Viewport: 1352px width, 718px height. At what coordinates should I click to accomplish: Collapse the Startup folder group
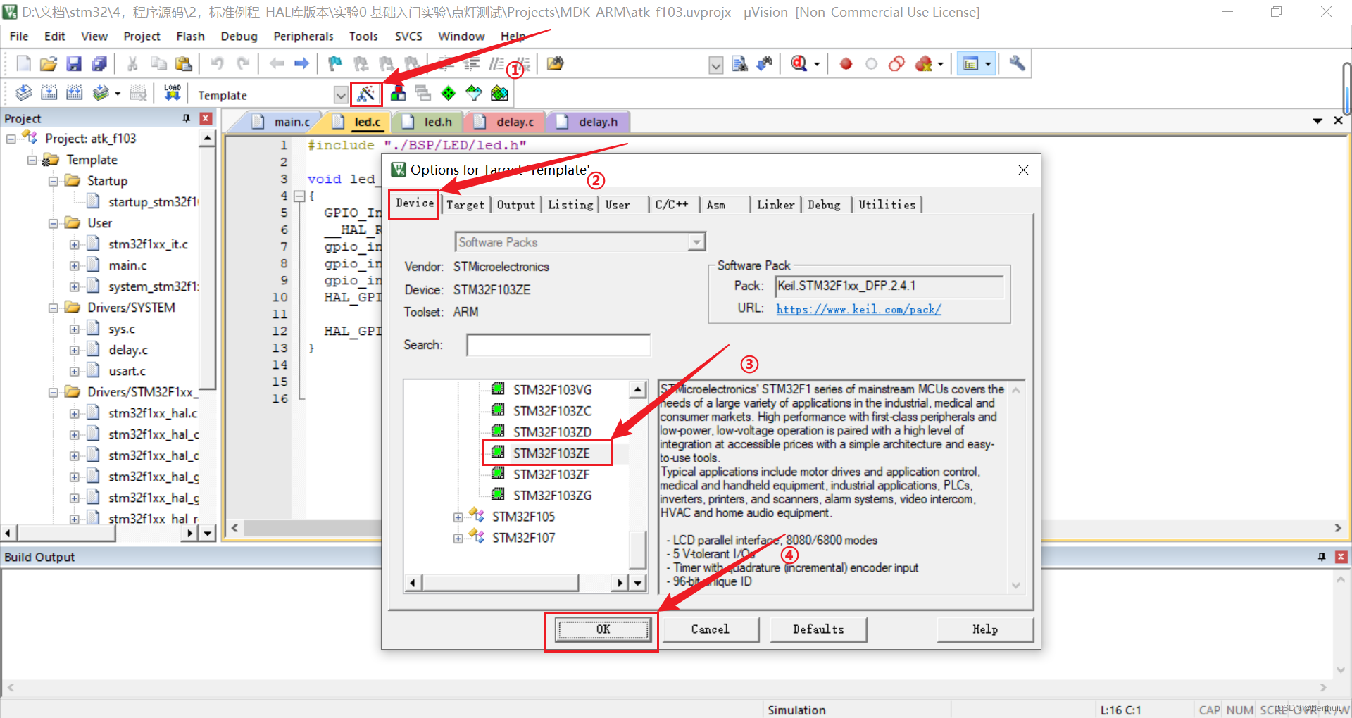(53, 181)
